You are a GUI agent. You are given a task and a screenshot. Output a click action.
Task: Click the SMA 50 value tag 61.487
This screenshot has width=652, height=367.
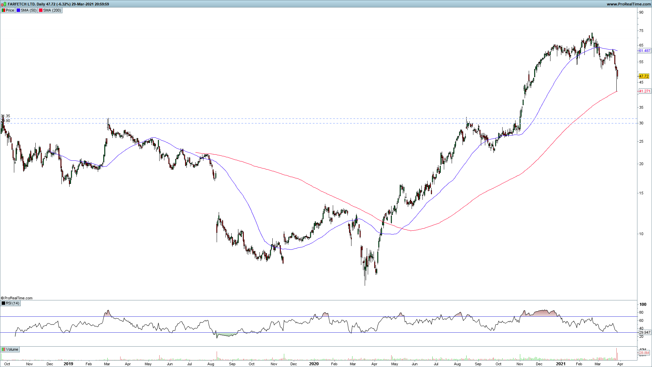645,51
